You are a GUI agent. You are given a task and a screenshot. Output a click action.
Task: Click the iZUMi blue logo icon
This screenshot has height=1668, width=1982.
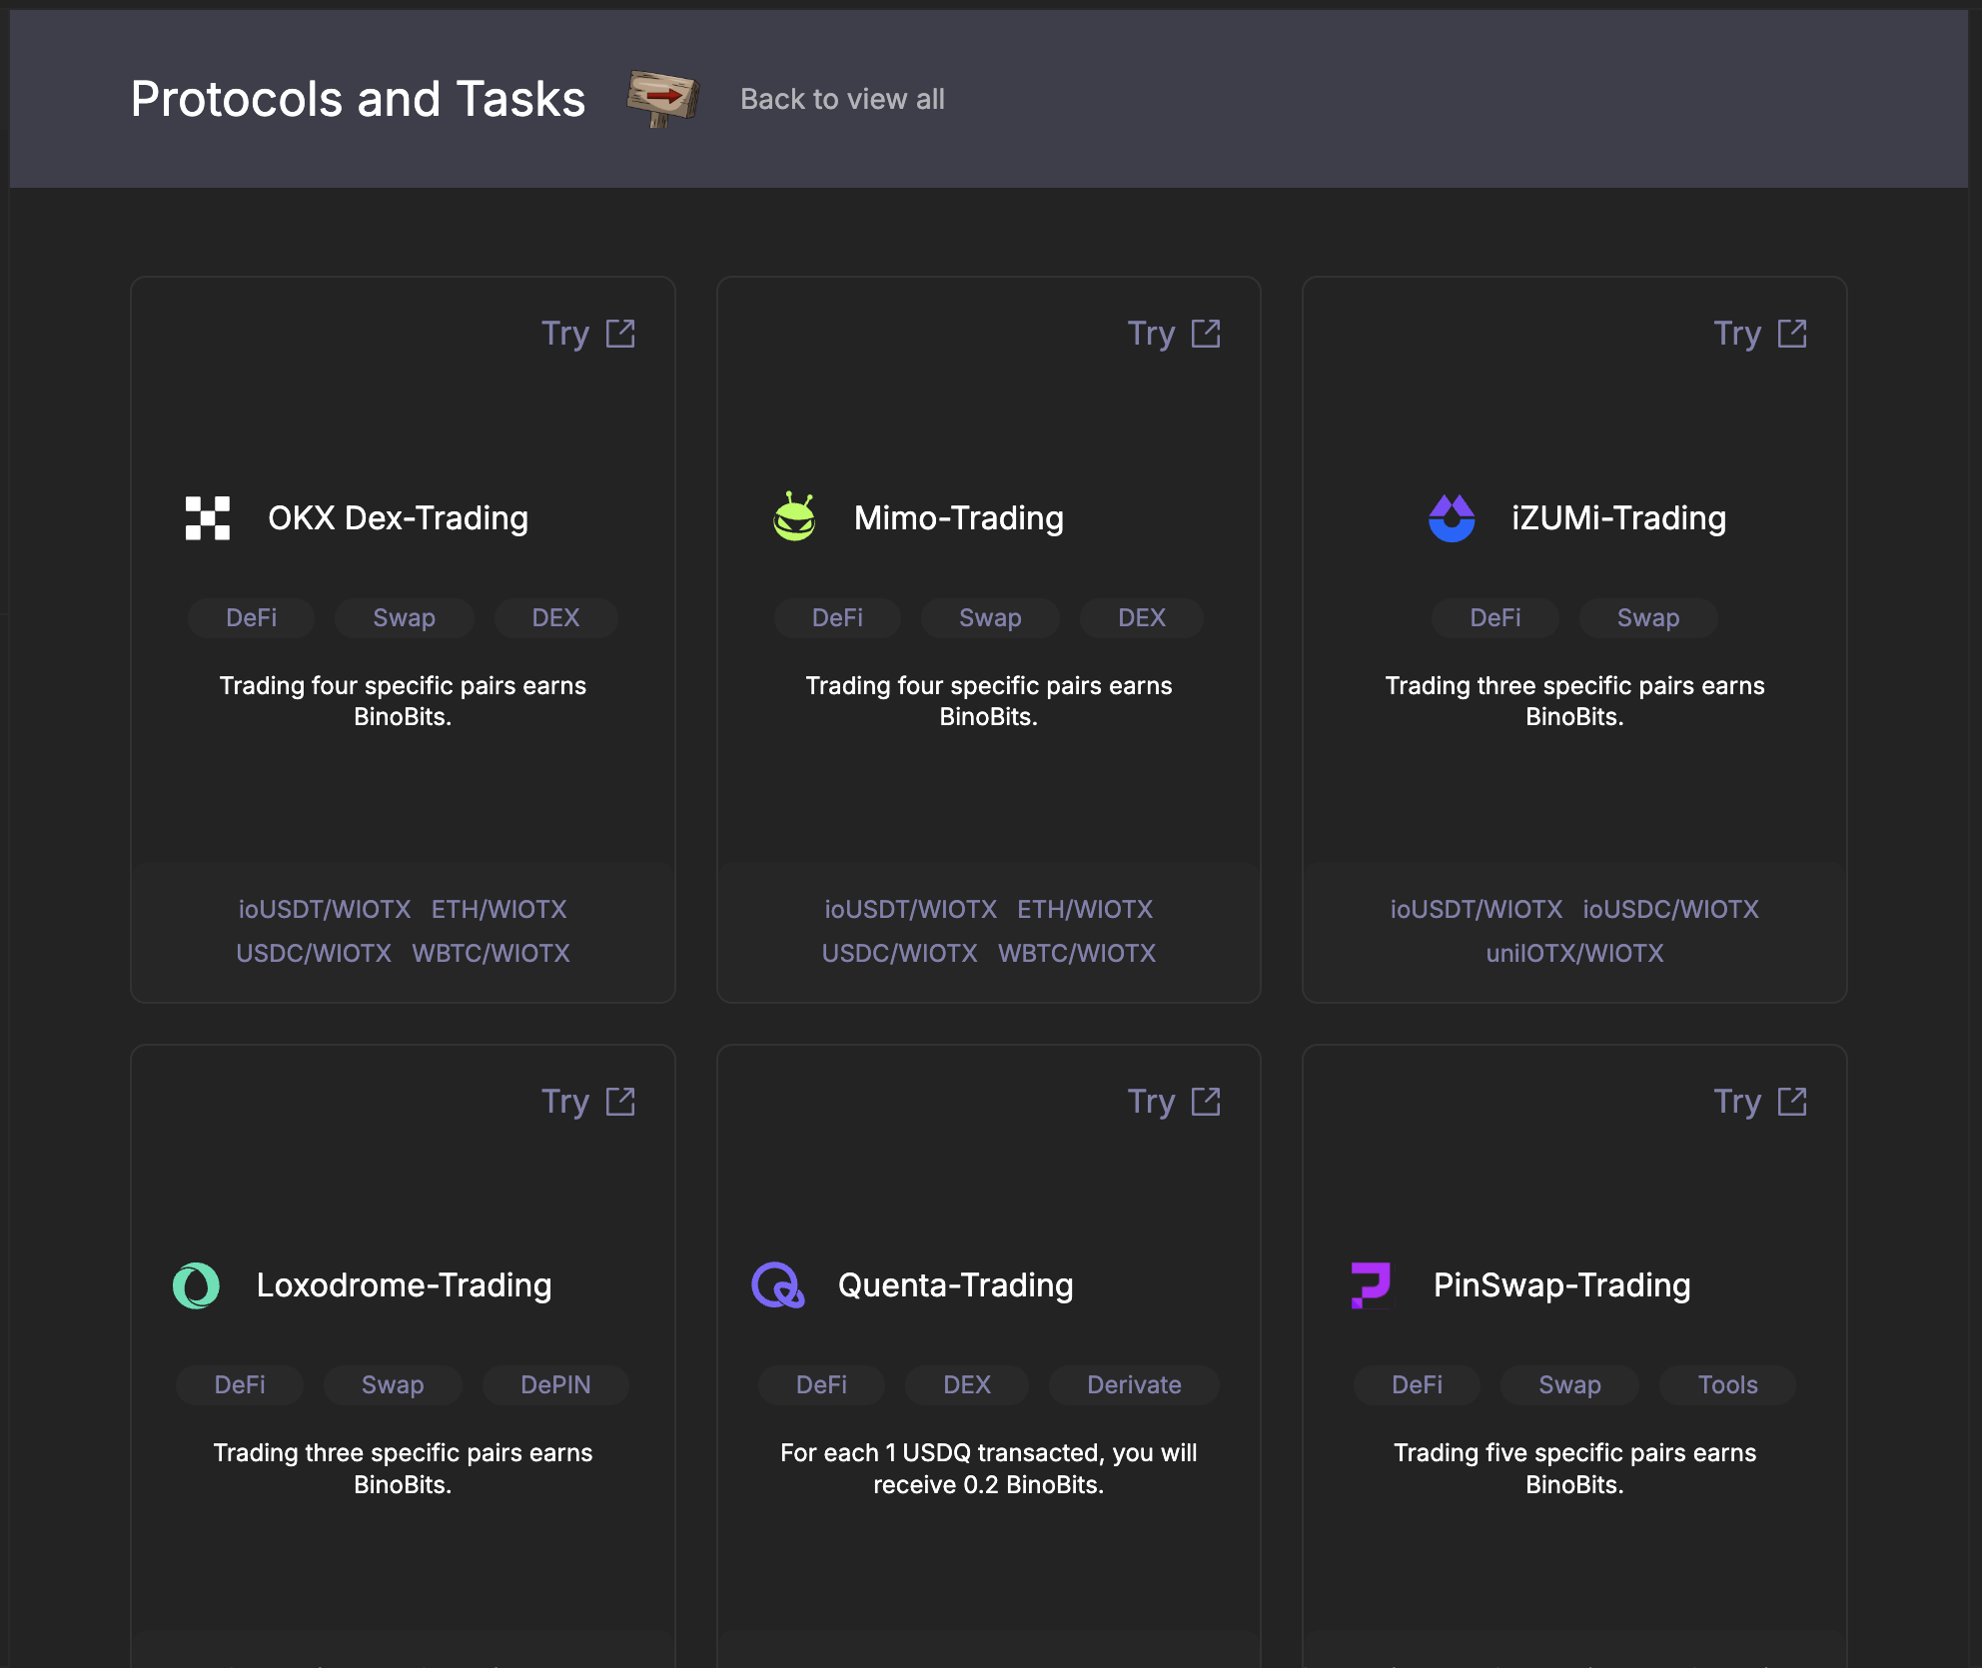point(1452,518)
